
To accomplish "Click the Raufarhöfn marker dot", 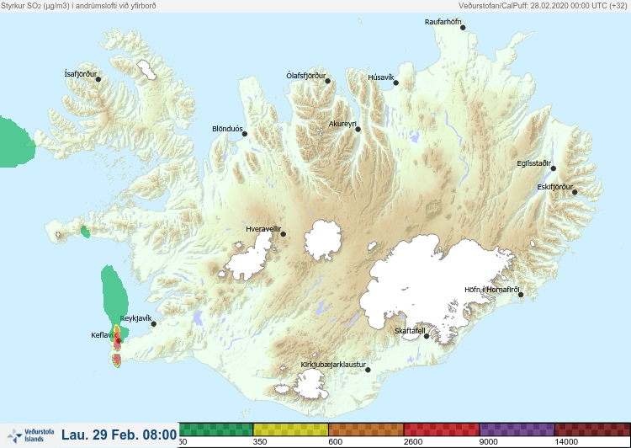I will pos(463,28).
